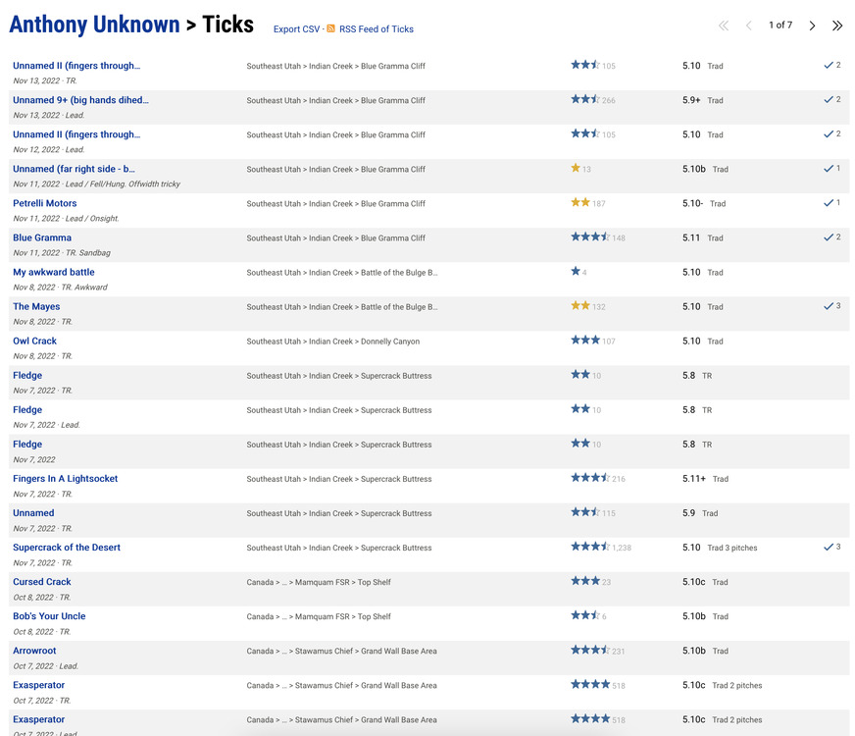Image resolution: width=855 pixels, height=736 pixels.
Task: Open the Anthony Unknown profile link
Action: pos(94,25)
